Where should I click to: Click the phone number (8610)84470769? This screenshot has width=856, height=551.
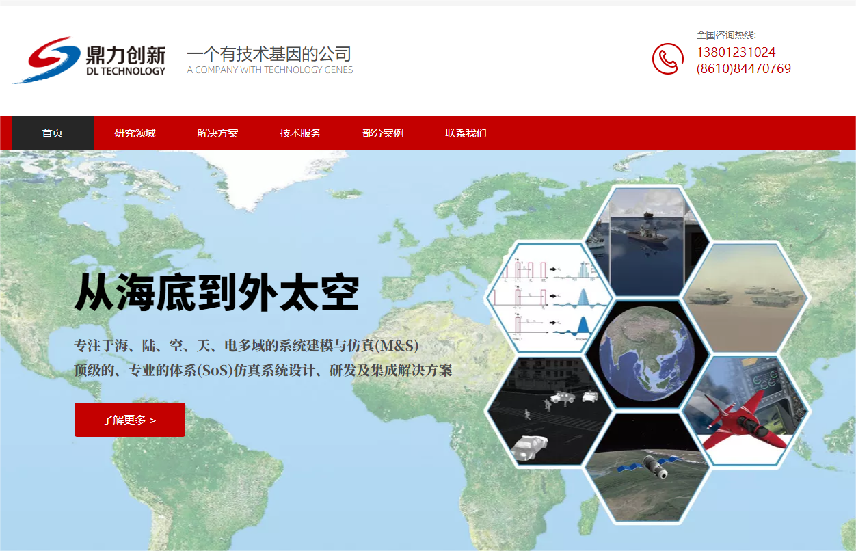(x=743, y=69)
